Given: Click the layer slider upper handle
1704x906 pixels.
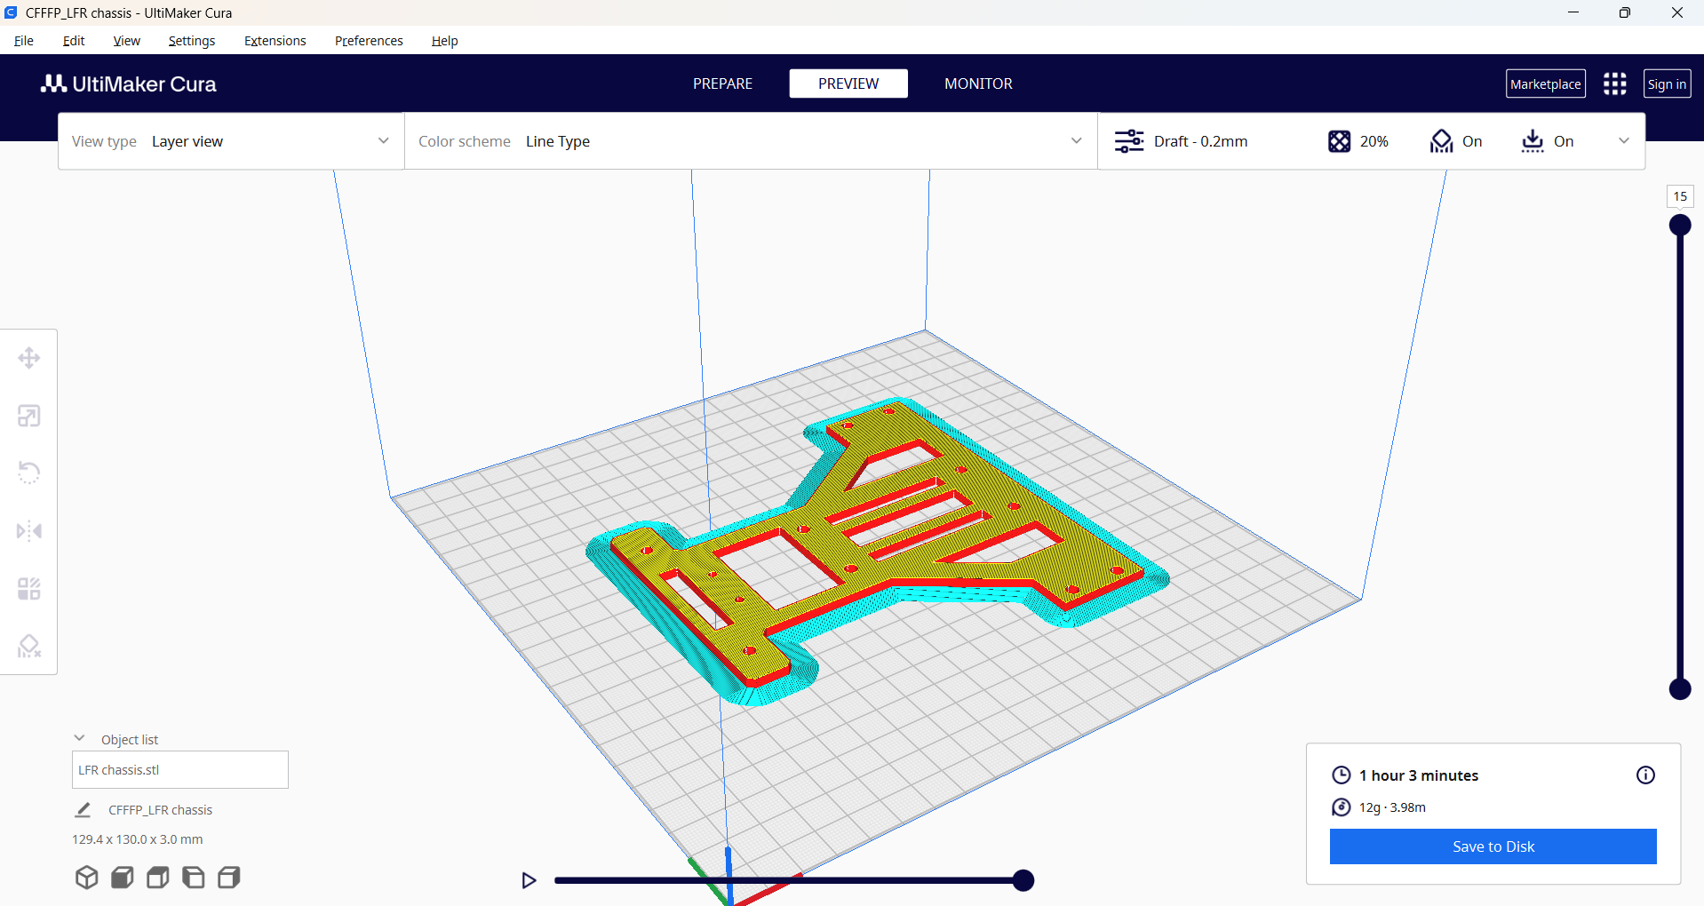Looking at the screenshot, I should point(1680,225).
